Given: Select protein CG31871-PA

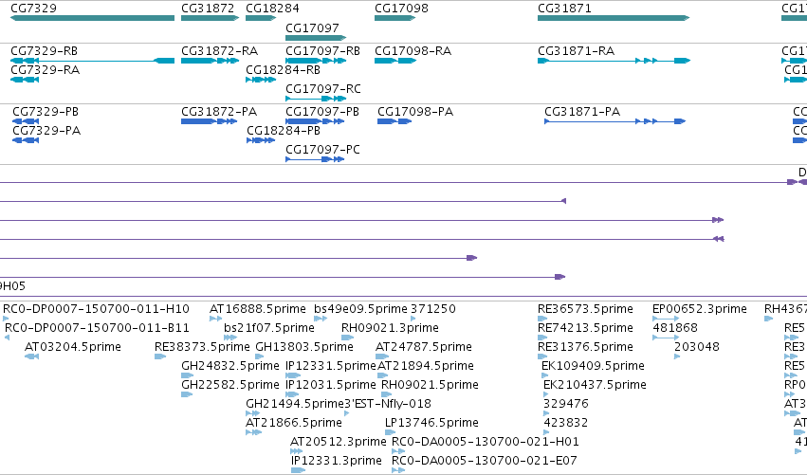Looking at the screenshot, I should [615, 121].
